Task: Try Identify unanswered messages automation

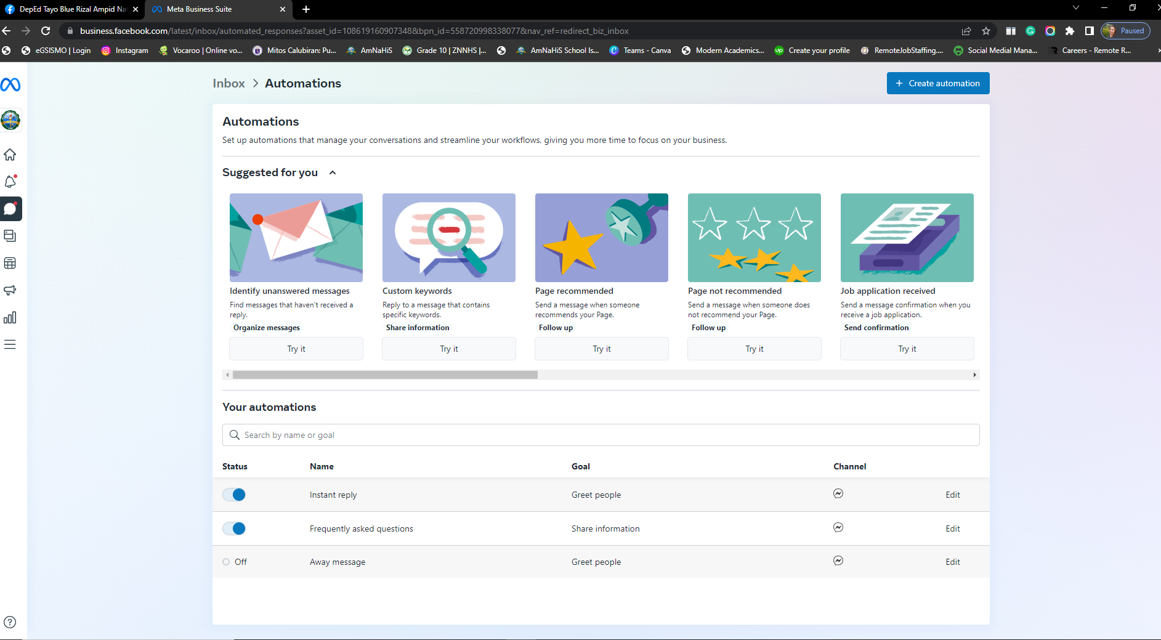Action: point(296,349)
